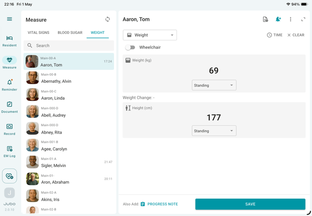Select resident Aaron, Linda

tap(68, 95)
